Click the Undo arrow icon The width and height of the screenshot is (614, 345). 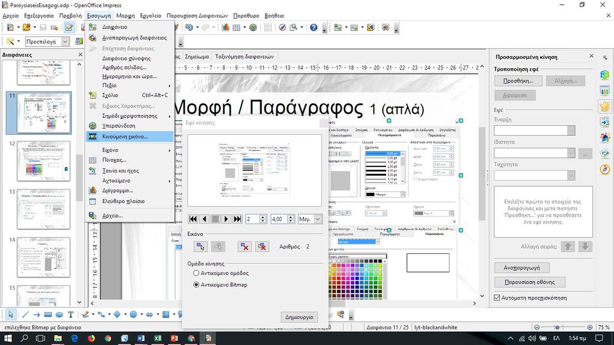click(189, 28)
